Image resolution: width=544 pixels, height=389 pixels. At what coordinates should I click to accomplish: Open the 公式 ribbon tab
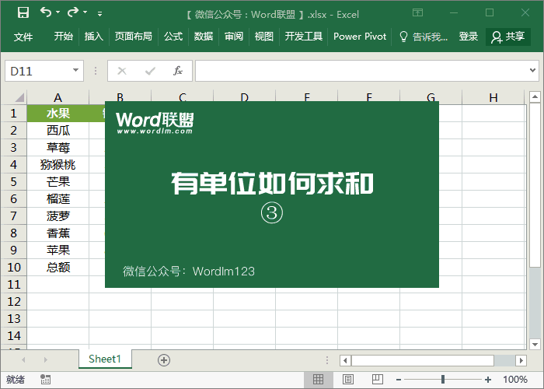[x=173, y=37]
